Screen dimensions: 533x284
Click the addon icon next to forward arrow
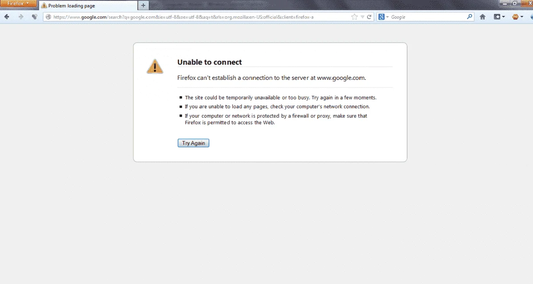(34, 17)
